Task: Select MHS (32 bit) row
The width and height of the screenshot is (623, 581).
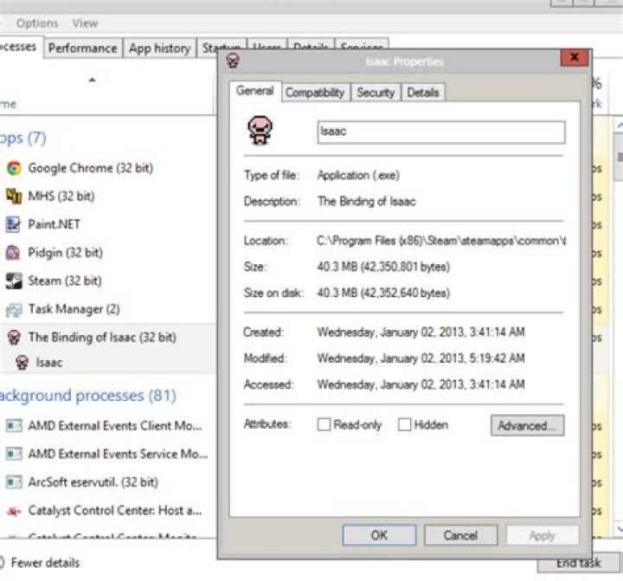Action: (x=107, y=196)
